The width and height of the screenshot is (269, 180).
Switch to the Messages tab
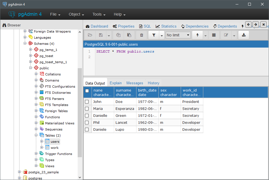pos(135,83)
